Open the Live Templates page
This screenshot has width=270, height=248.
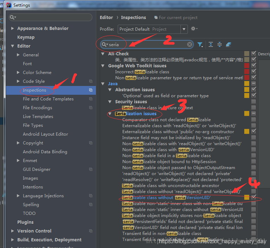tap(38, 117)
